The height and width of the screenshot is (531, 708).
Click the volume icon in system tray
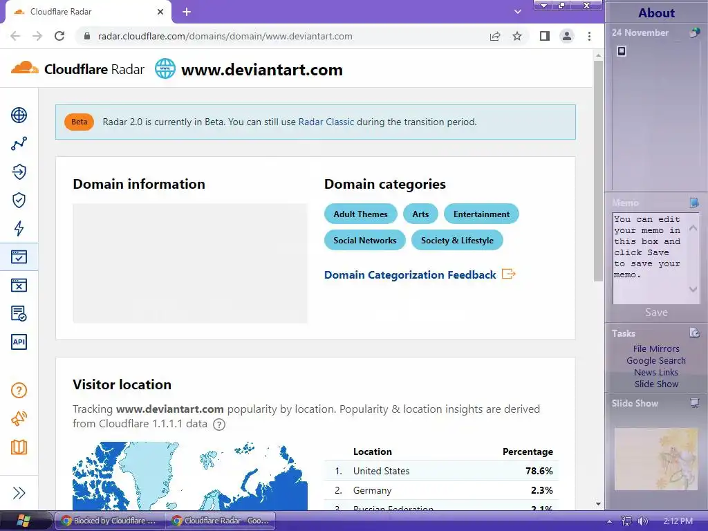click(x=643, y=521)
